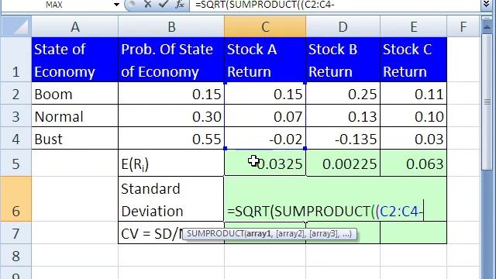Click [array3] argument in the tooltip

pos(324,234)
